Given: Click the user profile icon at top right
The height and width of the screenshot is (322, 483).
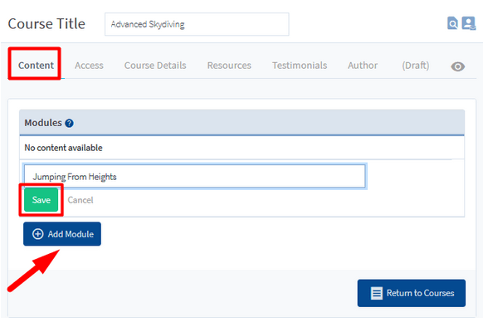Looking at the screenshot, I should point(469,23).
